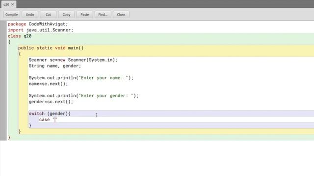This screenshot has height=176, width=314.
Task: Click the 'switch (gender){' line
Action: coord(50,114)
